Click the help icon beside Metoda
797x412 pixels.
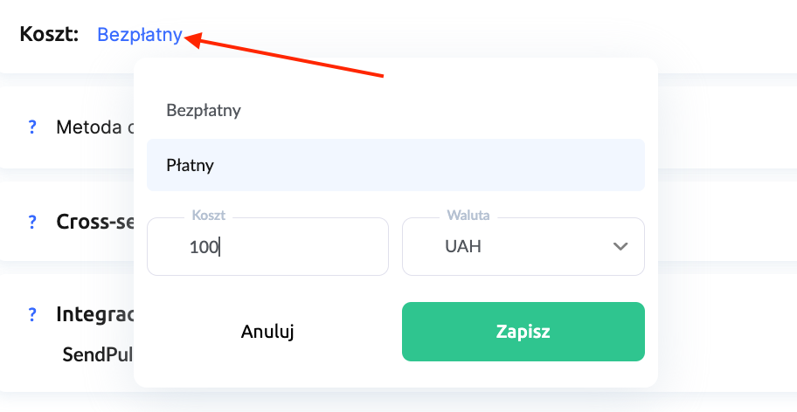[x=32, y=127]
